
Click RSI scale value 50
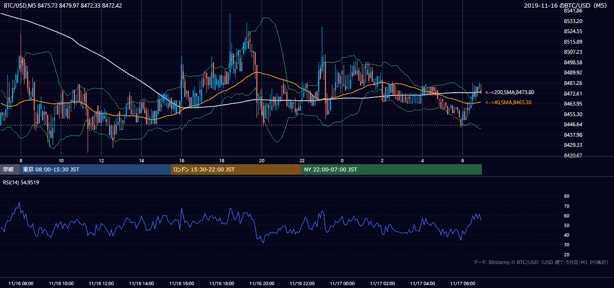tap(566, 225)
